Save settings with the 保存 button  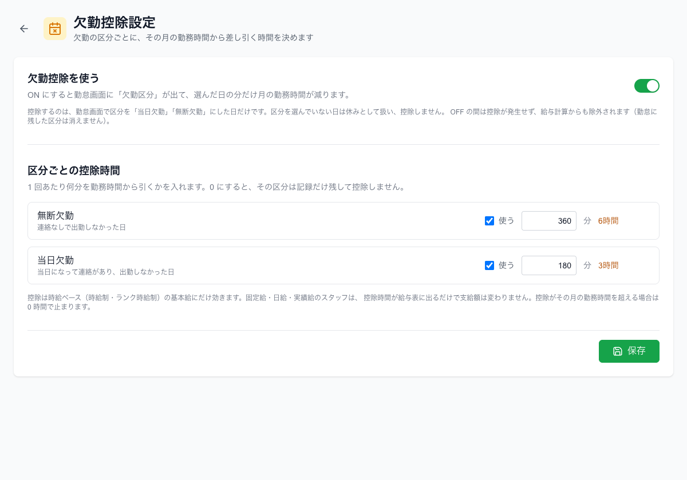(629, 351)
